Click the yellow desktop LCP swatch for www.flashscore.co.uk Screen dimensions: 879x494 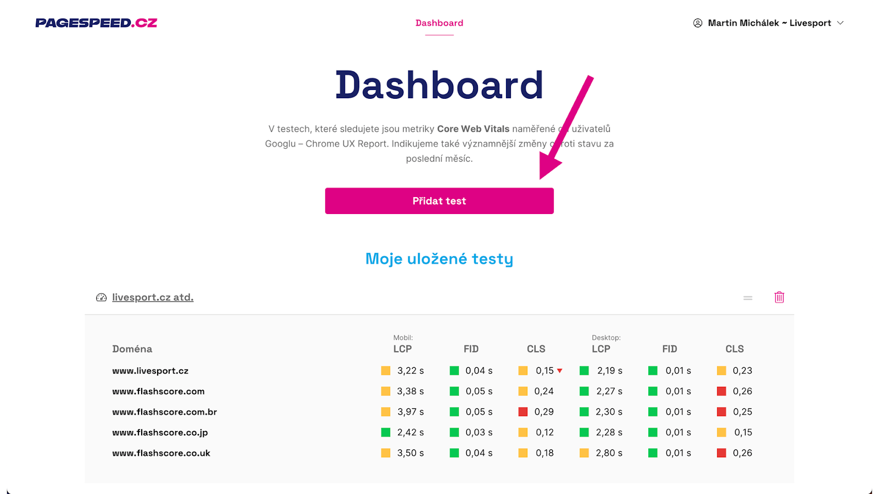point(583,453)
